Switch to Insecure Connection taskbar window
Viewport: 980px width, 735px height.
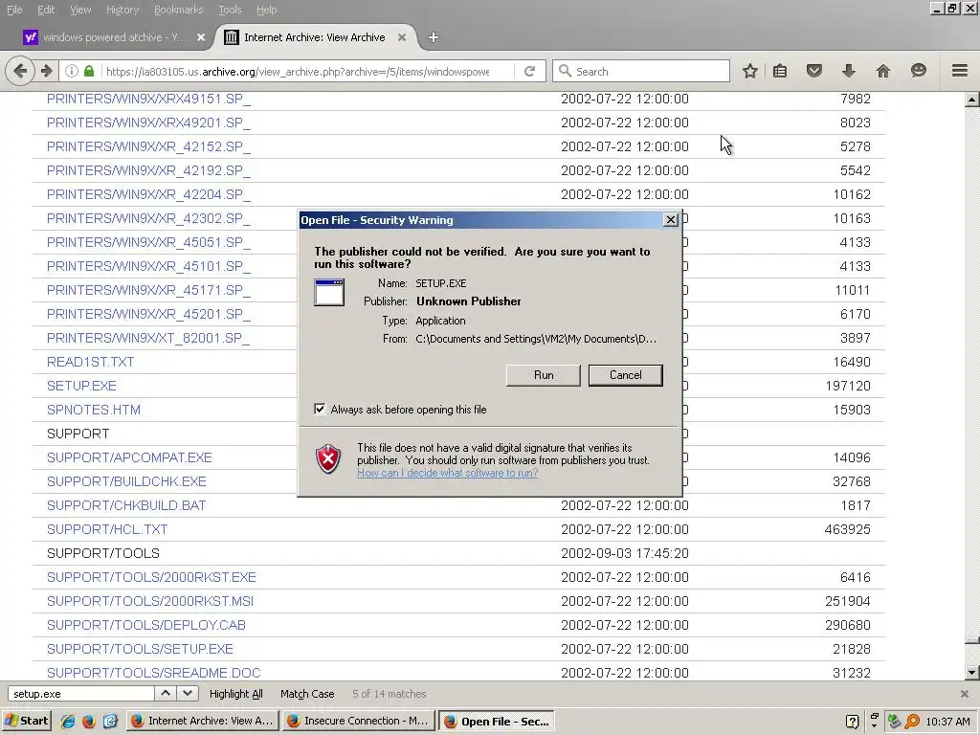359,722
